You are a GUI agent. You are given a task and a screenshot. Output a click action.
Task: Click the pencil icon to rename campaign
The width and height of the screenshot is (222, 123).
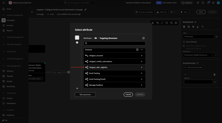point(85,10)
